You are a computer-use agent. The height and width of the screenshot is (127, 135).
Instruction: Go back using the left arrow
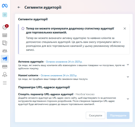coord(19,7)
